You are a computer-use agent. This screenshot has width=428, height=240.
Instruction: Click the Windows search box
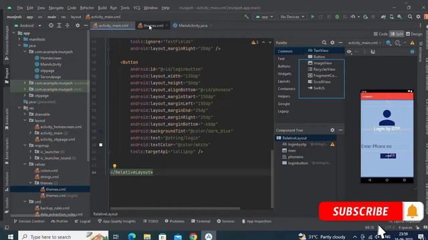click(64, 237)
